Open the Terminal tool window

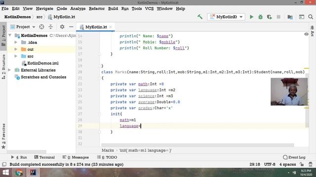44,157
